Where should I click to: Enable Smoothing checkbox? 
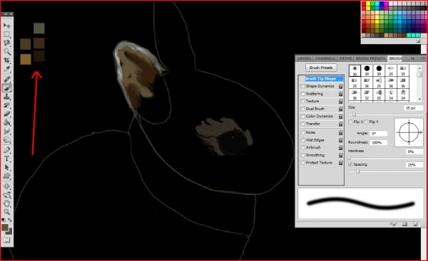[302, 155]
